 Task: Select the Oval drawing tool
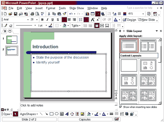pyautogui.click(x=57, y=114)
